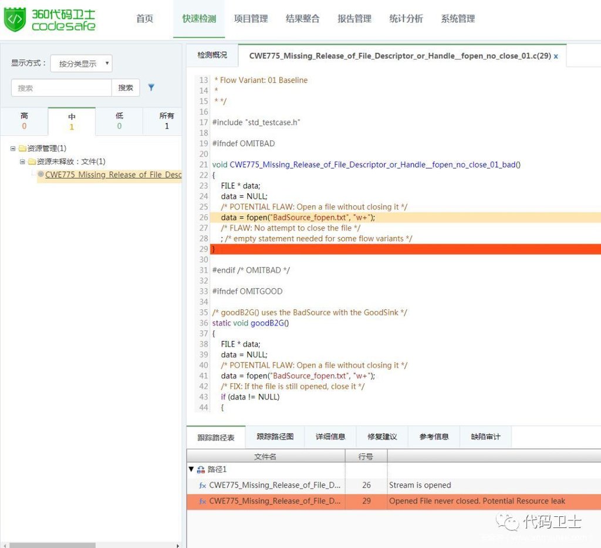601x548 pixels.
Task: Open the CWE775 defect link in tree
Action: pyautogui.click(x=113, y=174)
